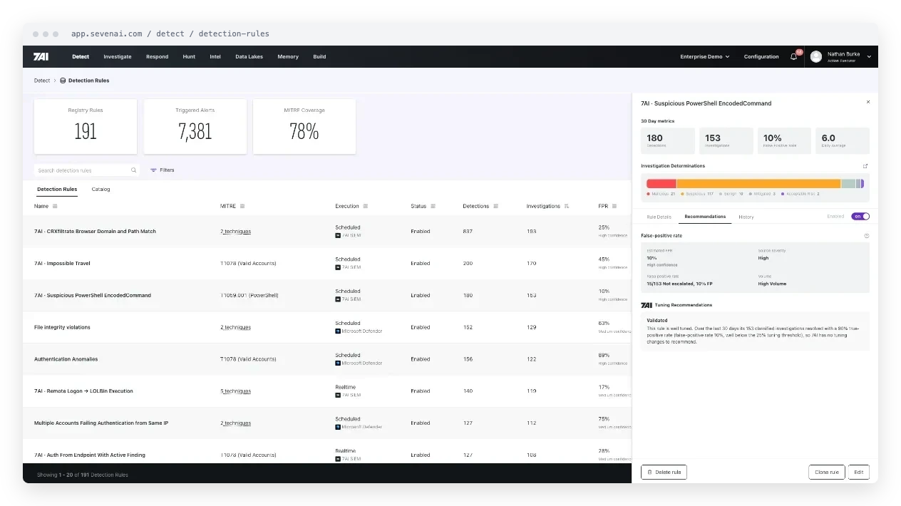This screenshot has height=506, width=901.
Task: Open the Filters panel
Action: click(163, 170)
